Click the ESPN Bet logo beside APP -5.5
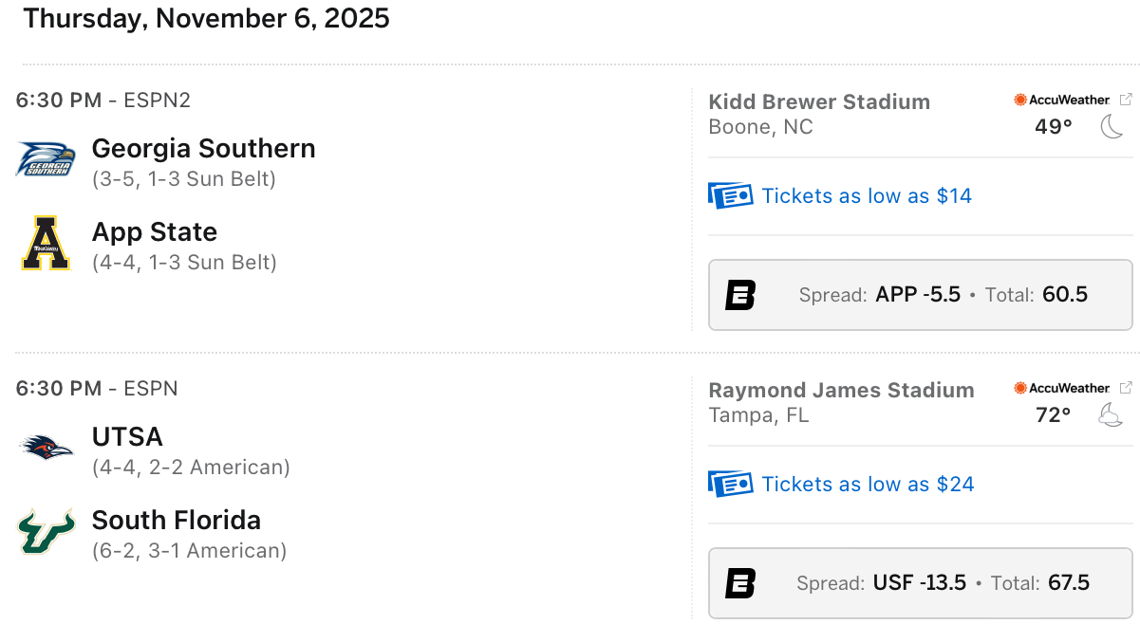This screenshot has width=1140, height=624. pyautogui.click(x=740, y=295)
